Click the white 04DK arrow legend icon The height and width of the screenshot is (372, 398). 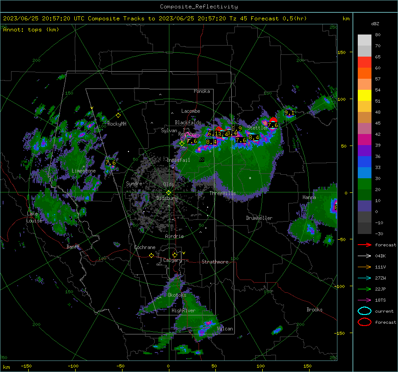pyautogui.click(x=364, y=256)
